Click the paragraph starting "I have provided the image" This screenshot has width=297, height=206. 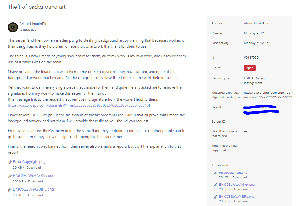click(x=93, y=75)
